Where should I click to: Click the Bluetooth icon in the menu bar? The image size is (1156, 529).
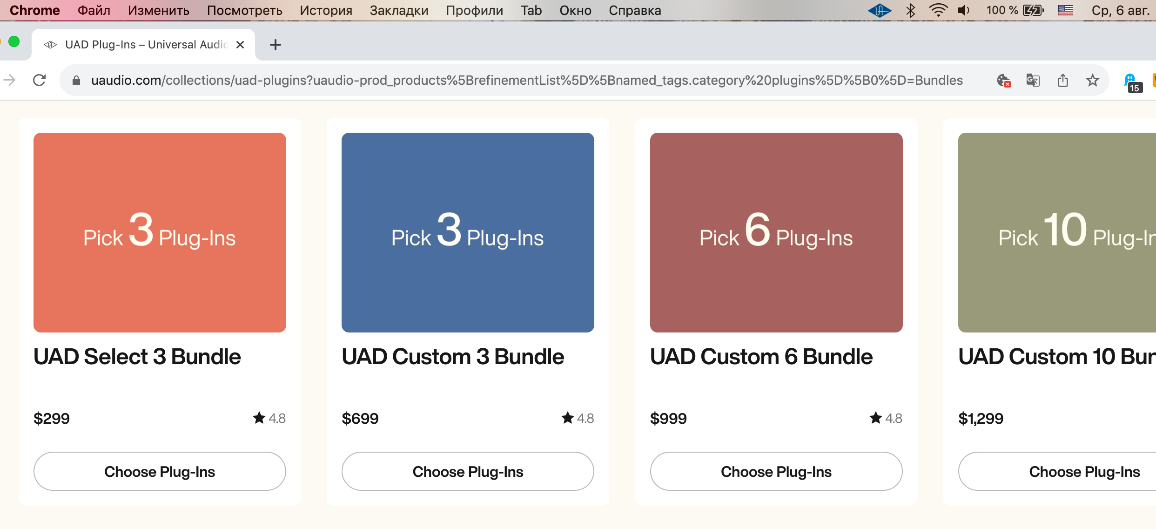[911, 10]
